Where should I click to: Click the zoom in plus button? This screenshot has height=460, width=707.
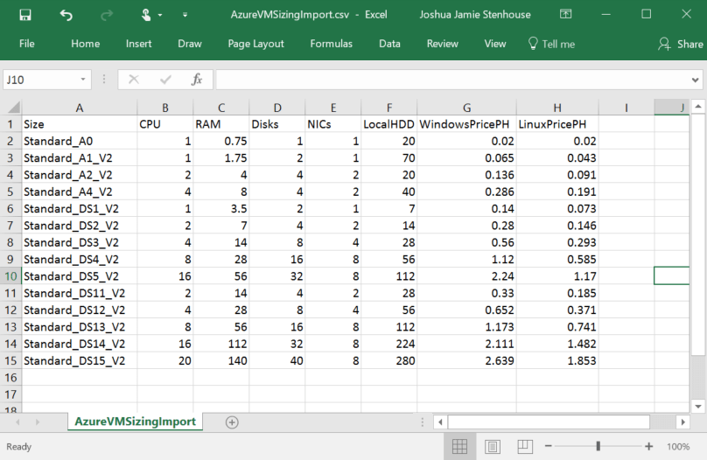point(649,447)
